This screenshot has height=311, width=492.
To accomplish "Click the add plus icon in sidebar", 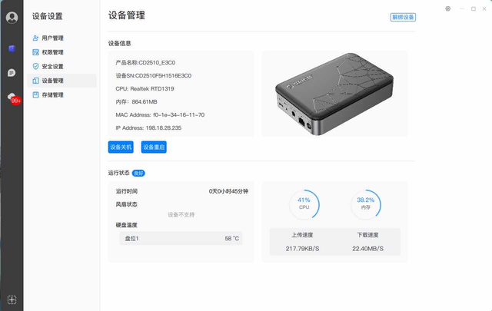I will 12,299.
